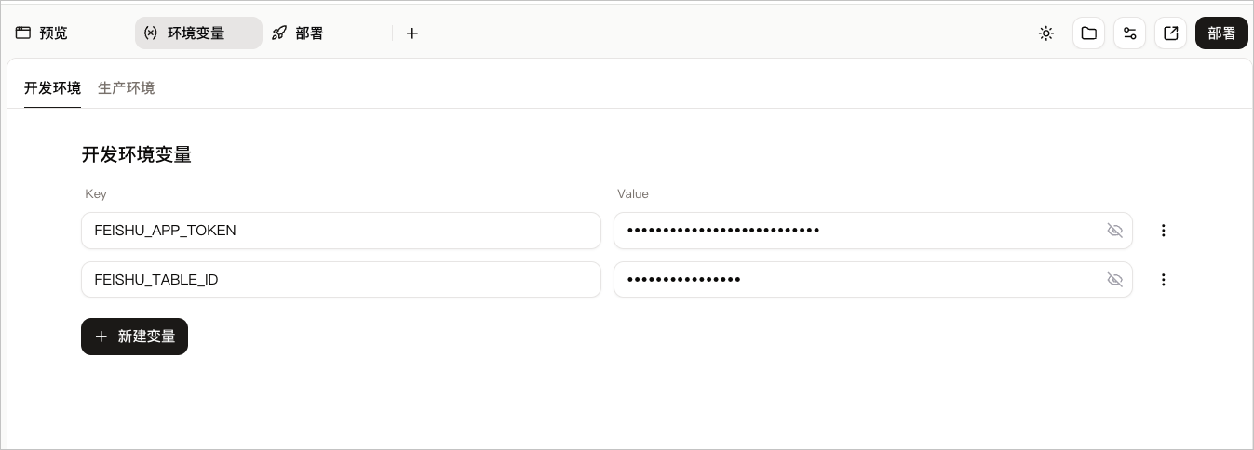1254x450 pixels.
Task: Click the FEISHU_APP_TOKEN key field
Action: click(341, 231)
